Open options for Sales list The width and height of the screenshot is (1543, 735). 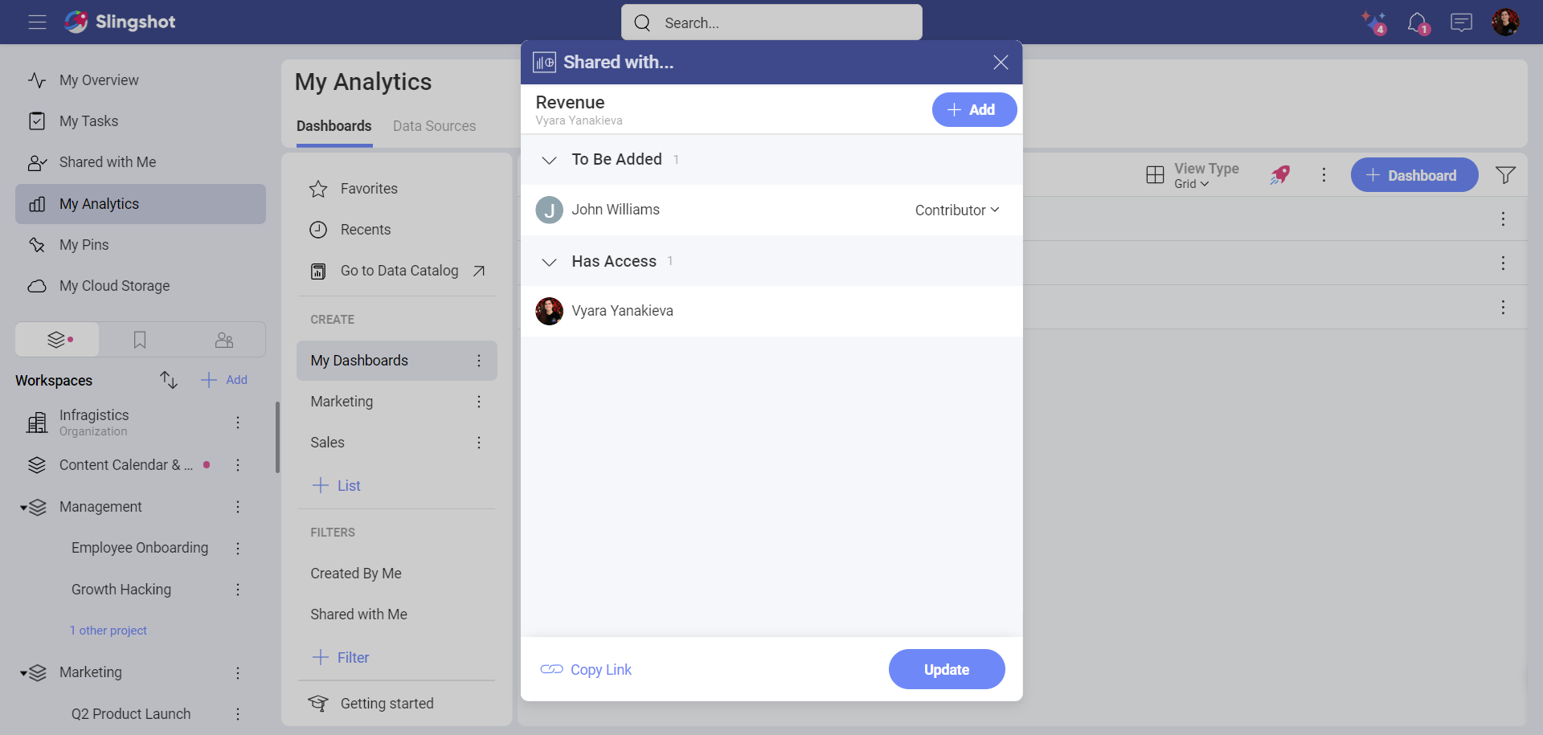click(479, 443)
